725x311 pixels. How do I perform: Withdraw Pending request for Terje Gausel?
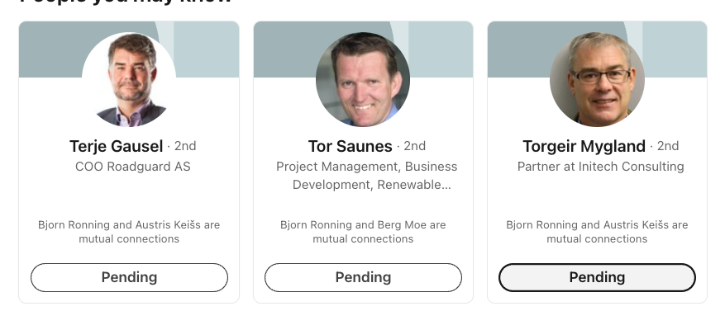coord(129,277)
